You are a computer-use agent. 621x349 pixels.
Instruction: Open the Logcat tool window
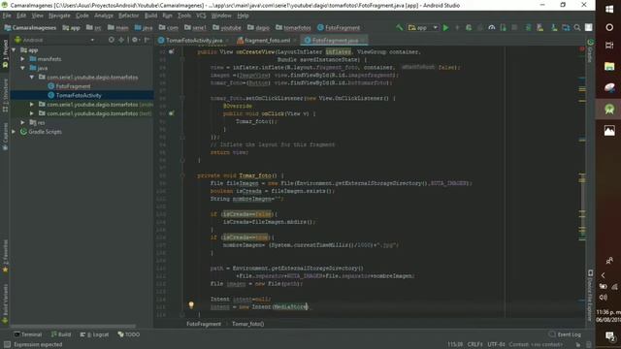pyautogui.click(x=95, y=334)
